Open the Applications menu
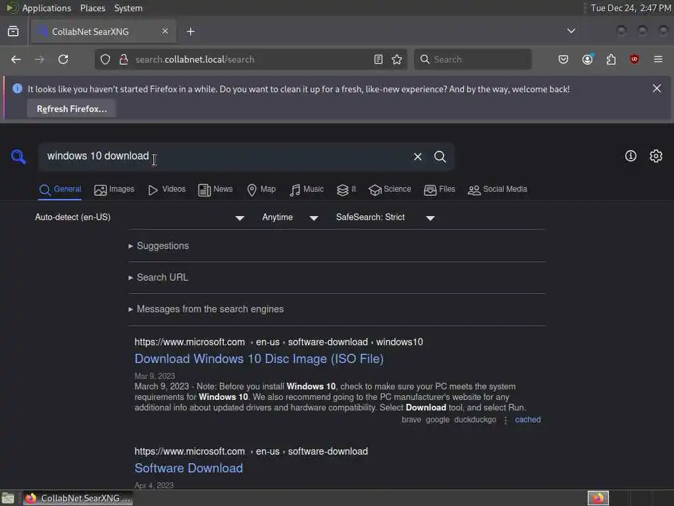 (47, 8)
